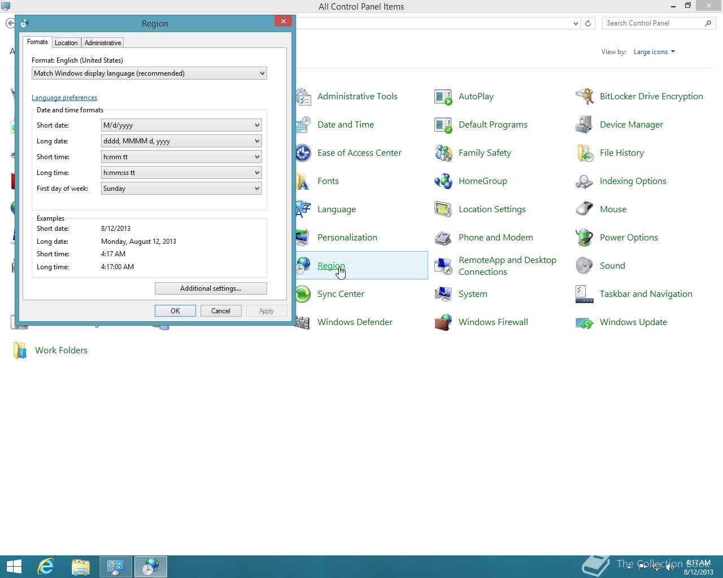Open the AutoPlay icon

pyautogui.click(x=443, y=97)
